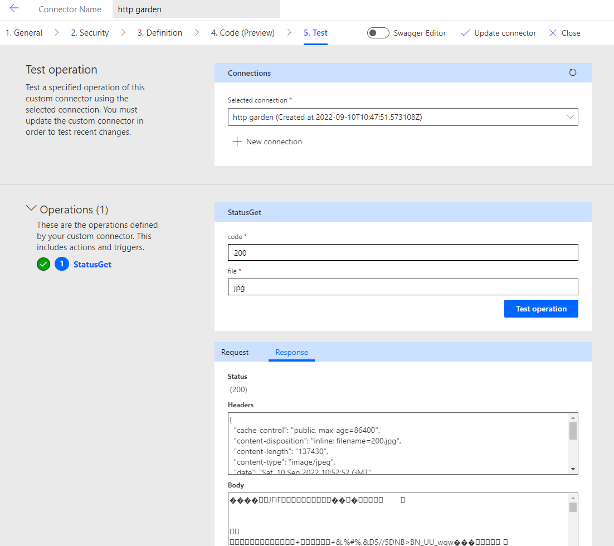Click the "content-length": "137430" header line
Viewport: 614px width, 546px height.
pyautogui.click(x=281, y=452)
